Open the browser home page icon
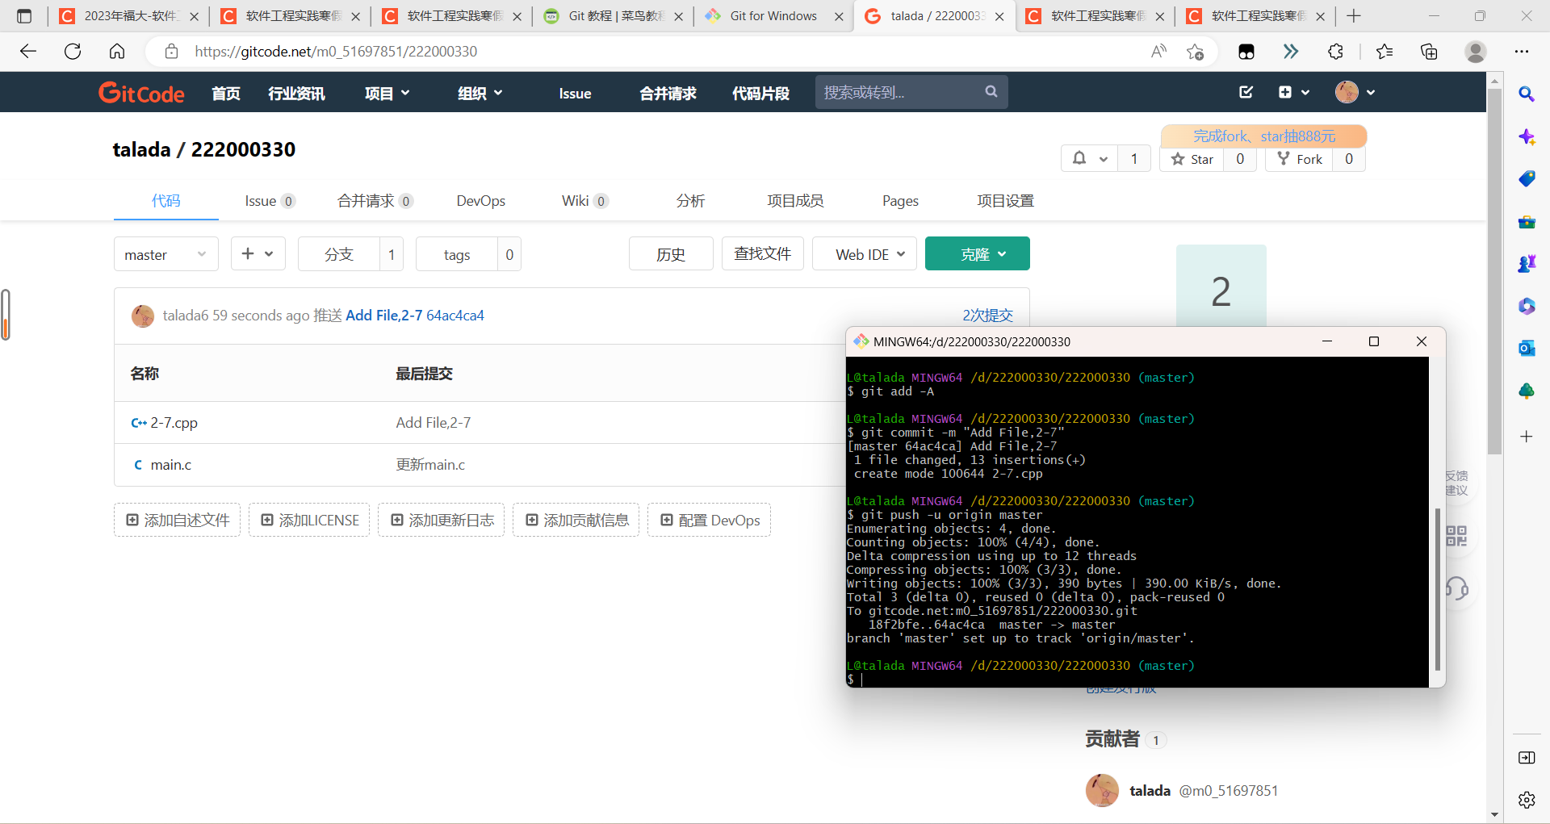 [x=117, y=52]
